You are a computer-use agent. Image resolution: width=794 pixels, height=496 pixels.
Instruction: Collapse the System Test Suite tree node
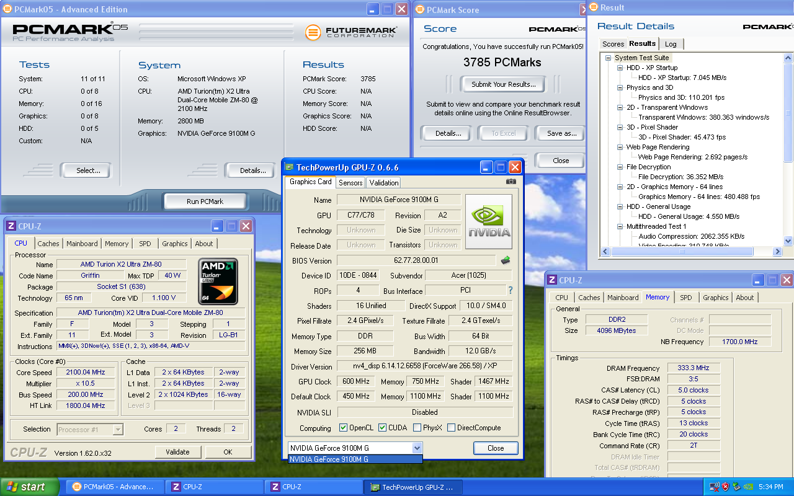[609, 58]
